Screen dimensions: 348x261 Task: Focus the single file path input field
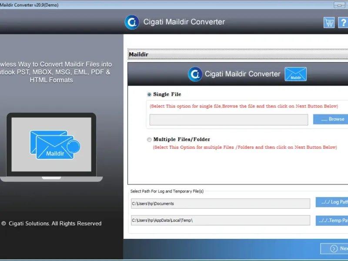229,120
